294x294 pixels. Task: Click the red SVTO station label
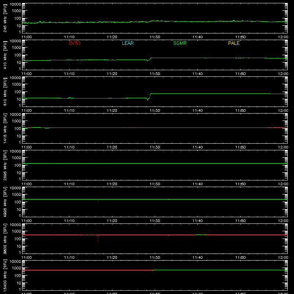click(x=75, y=43)
